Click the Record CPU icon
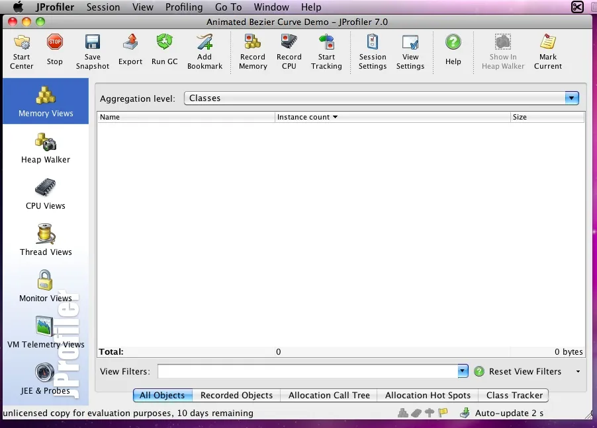The image size is (597, 428). [x=289, y=42]
